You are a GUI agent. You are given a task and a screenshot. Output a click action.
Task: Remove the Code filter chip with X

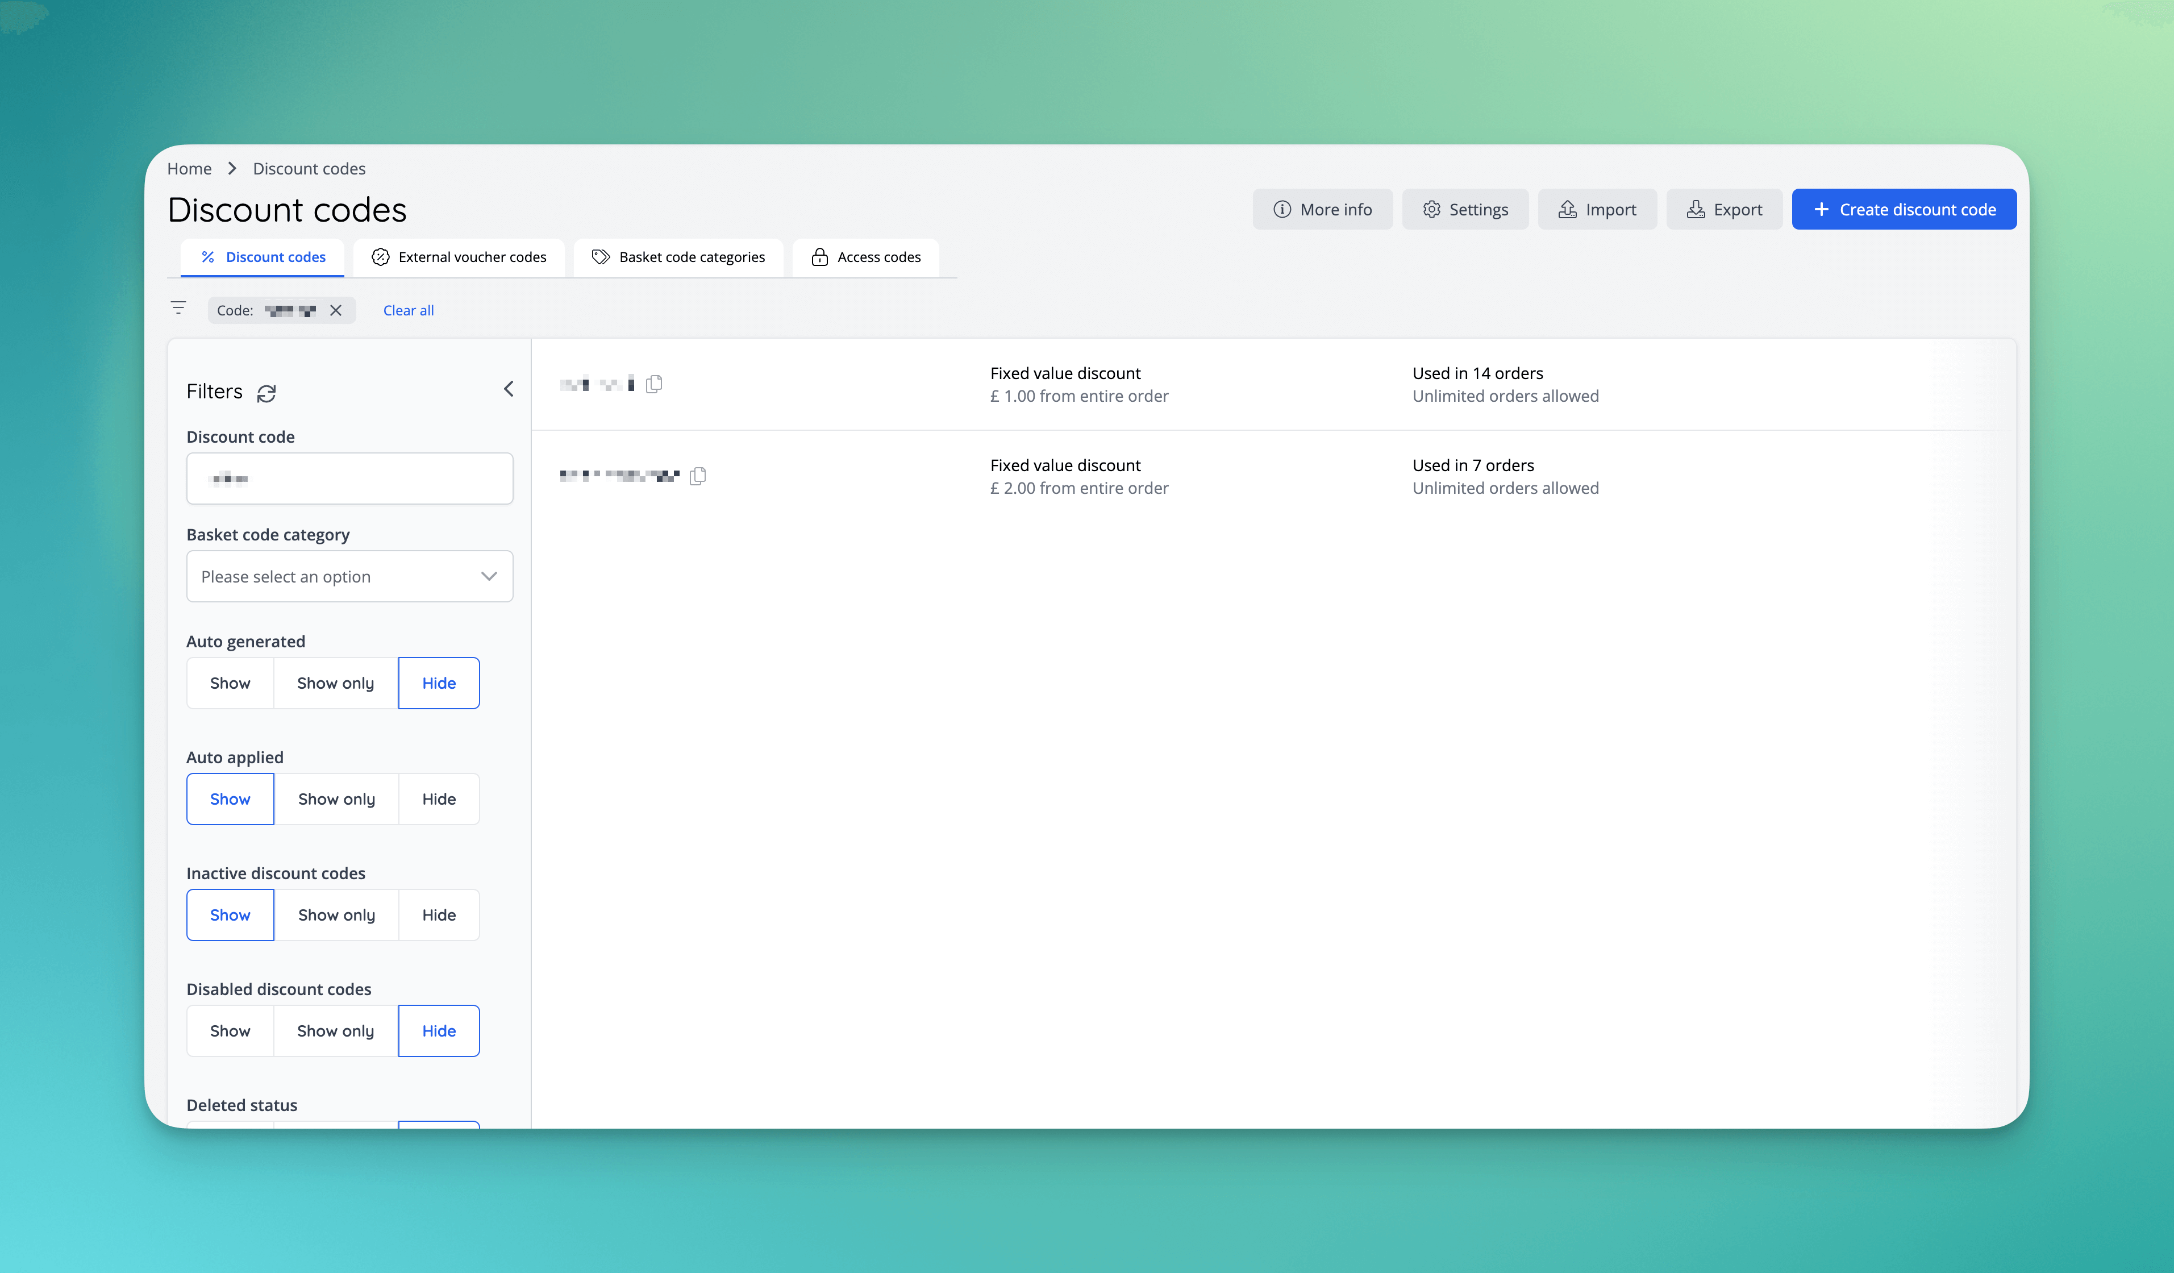336,311
